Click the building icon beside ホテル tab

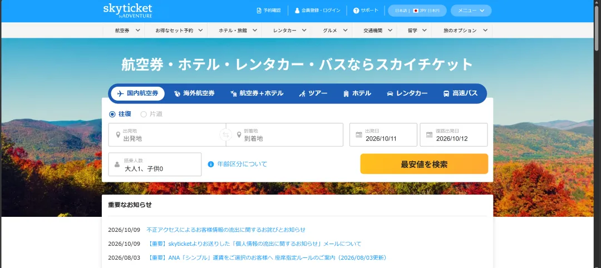click(x=346, y=93)
